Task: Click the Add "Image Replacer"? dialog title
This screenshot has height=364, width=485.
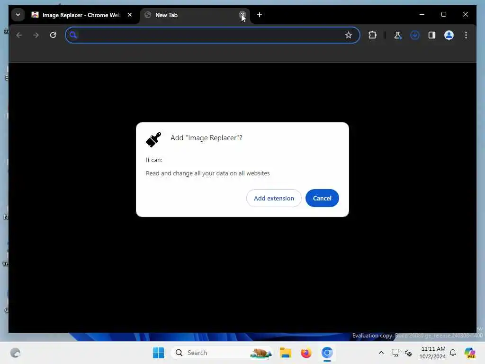Action: pyautogui.click(x=207, y=138)
